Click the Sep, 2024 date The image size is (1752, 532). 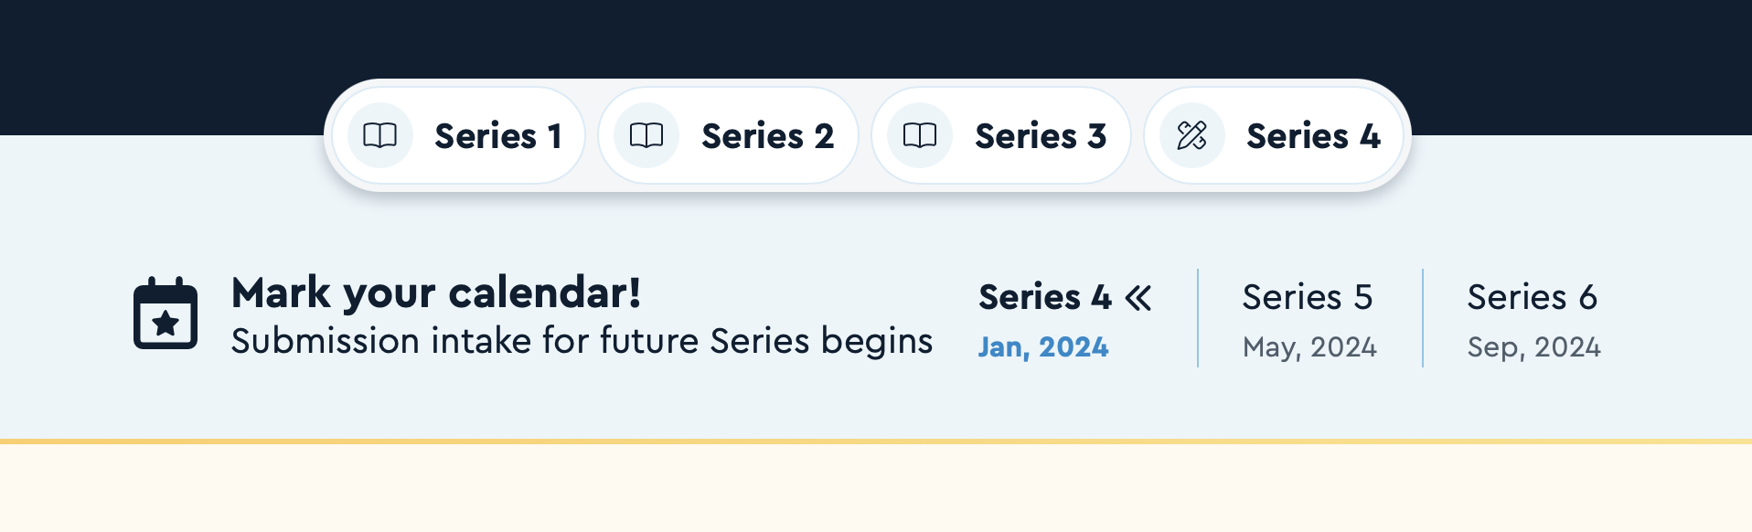tap(1534, 347)
